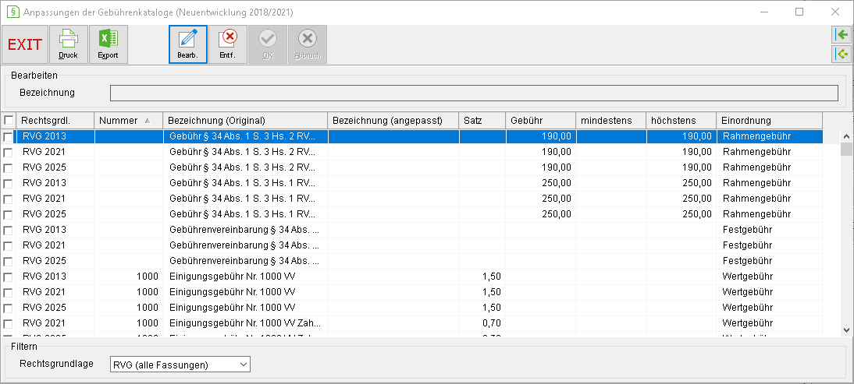Click Wertgebühr in RVG 2013 Einigungsgebühr row
Viewport: 854px width, 384px height.
[748, 277]
